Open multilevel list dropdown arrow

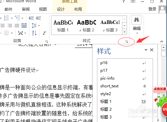(x=22, y=18)
